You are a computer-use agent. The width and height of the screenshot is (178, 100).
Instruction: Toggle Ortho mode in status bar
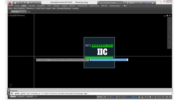click(114, 97)
